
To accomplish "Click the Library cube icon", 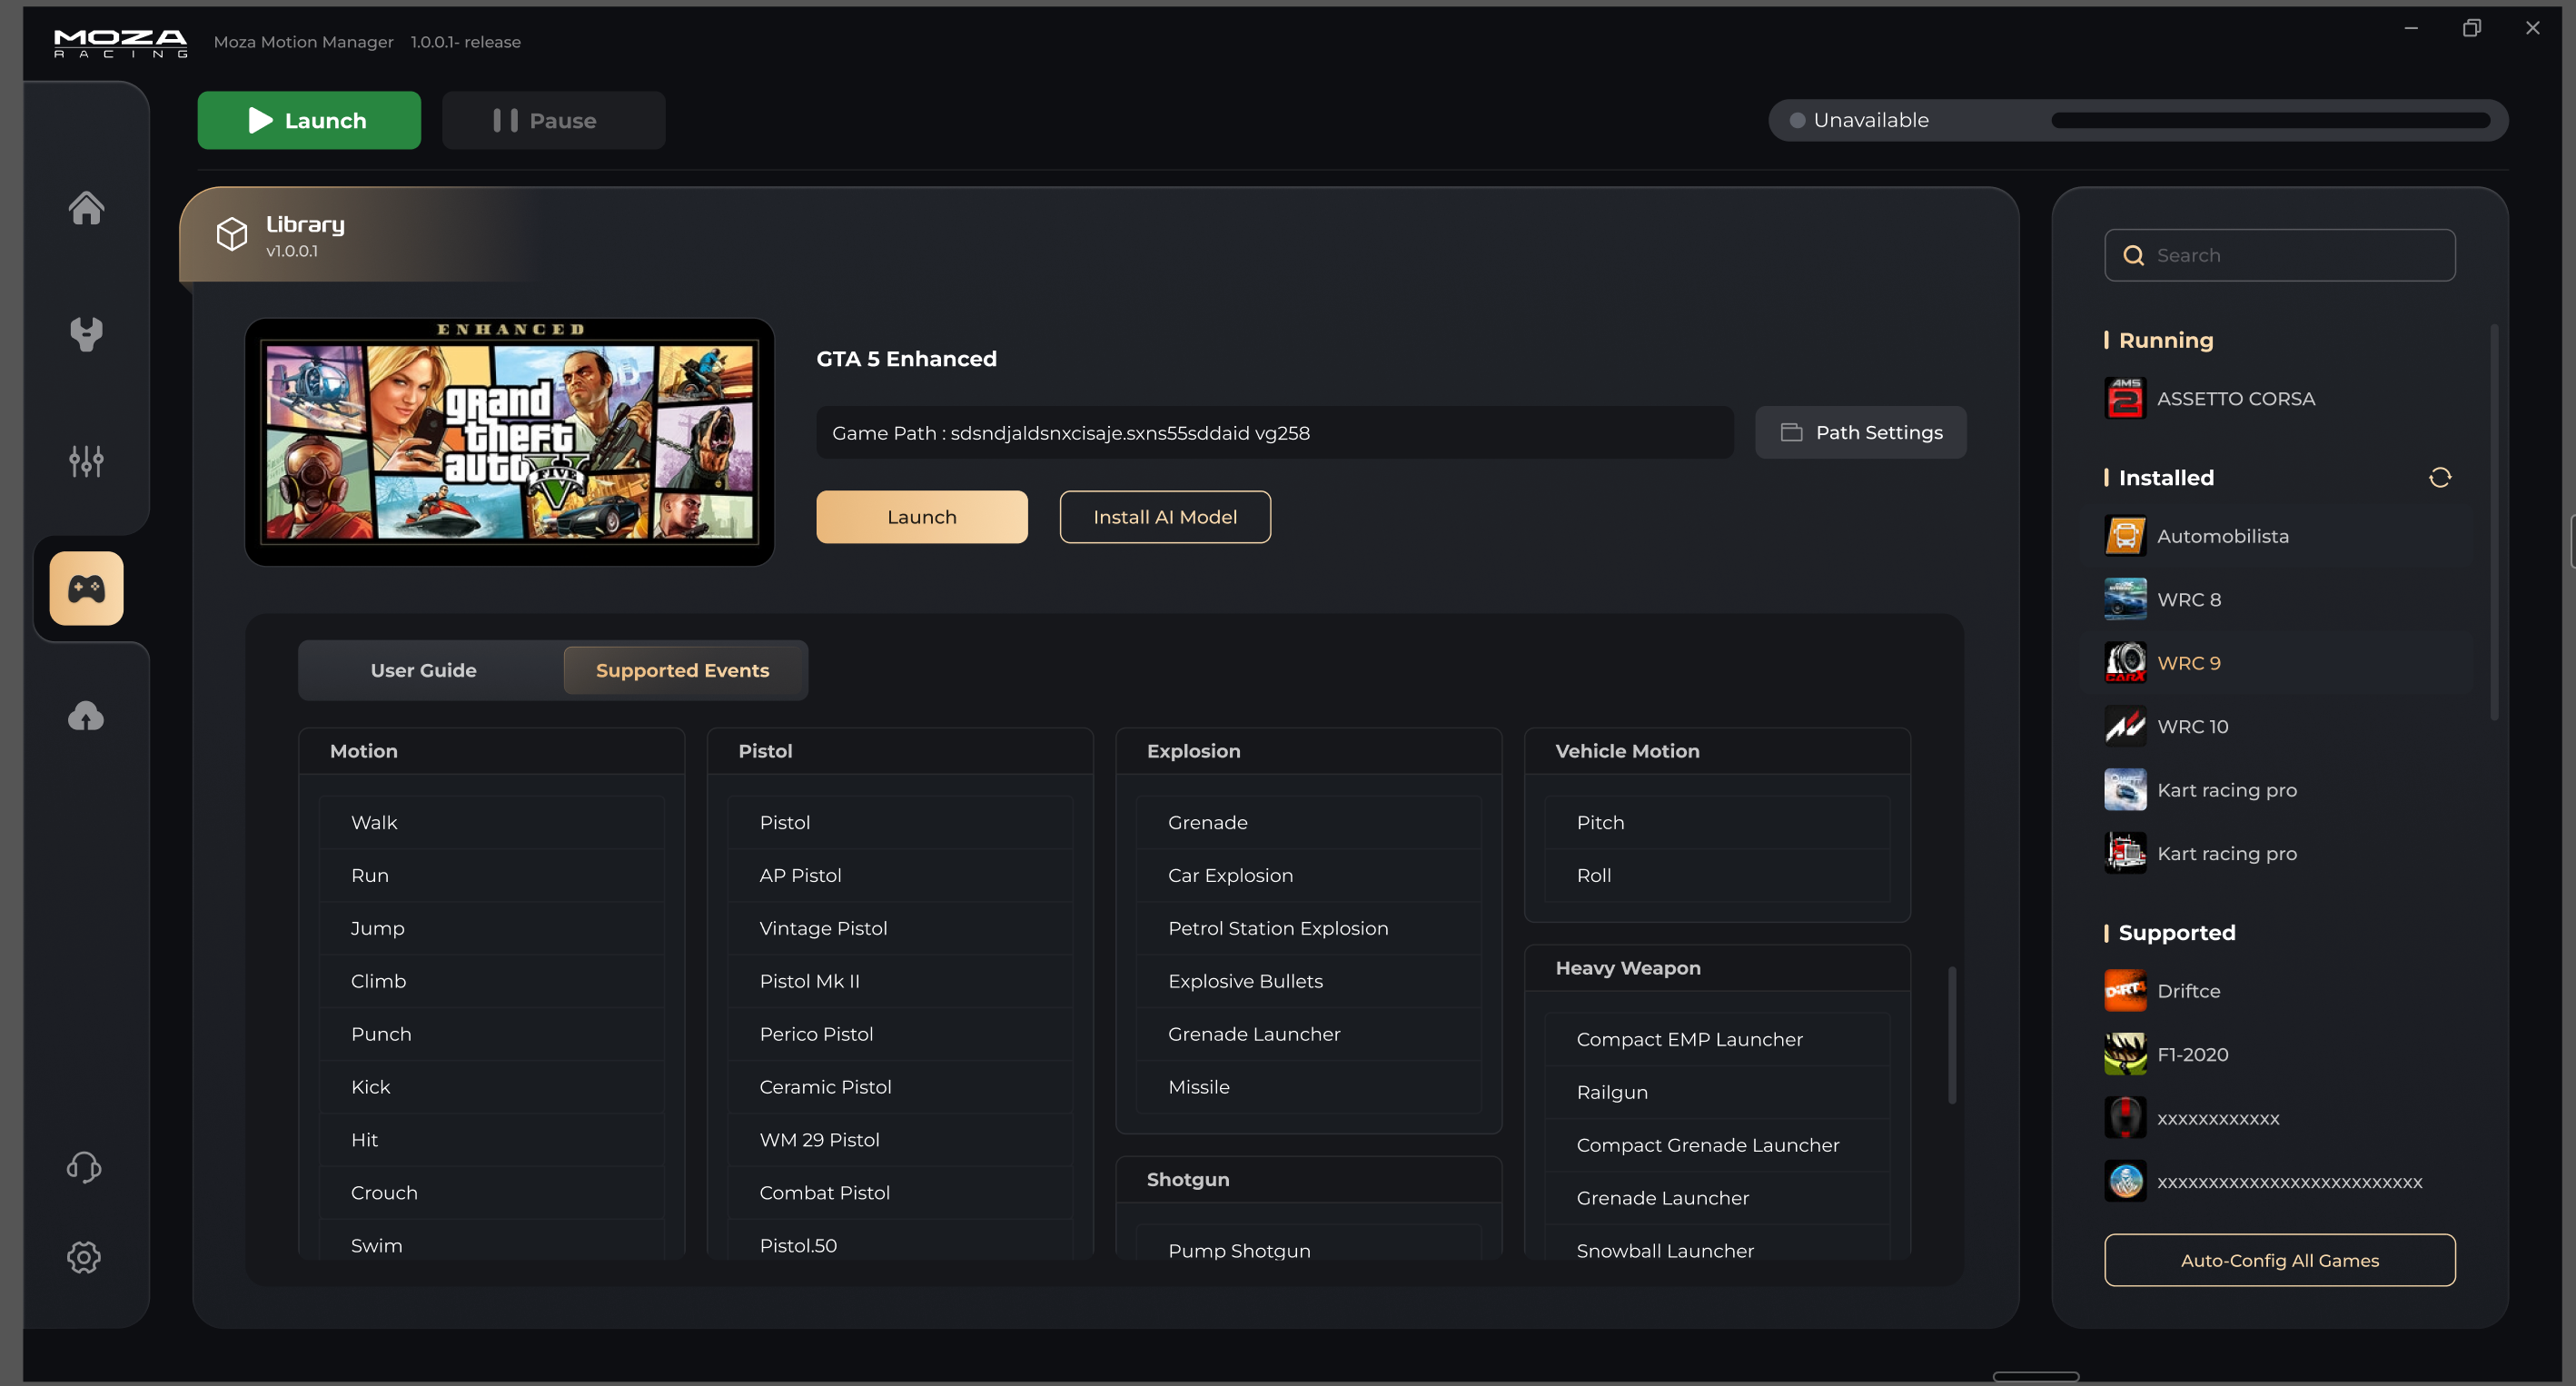I will pyautogui.click(x=232, y=234).
